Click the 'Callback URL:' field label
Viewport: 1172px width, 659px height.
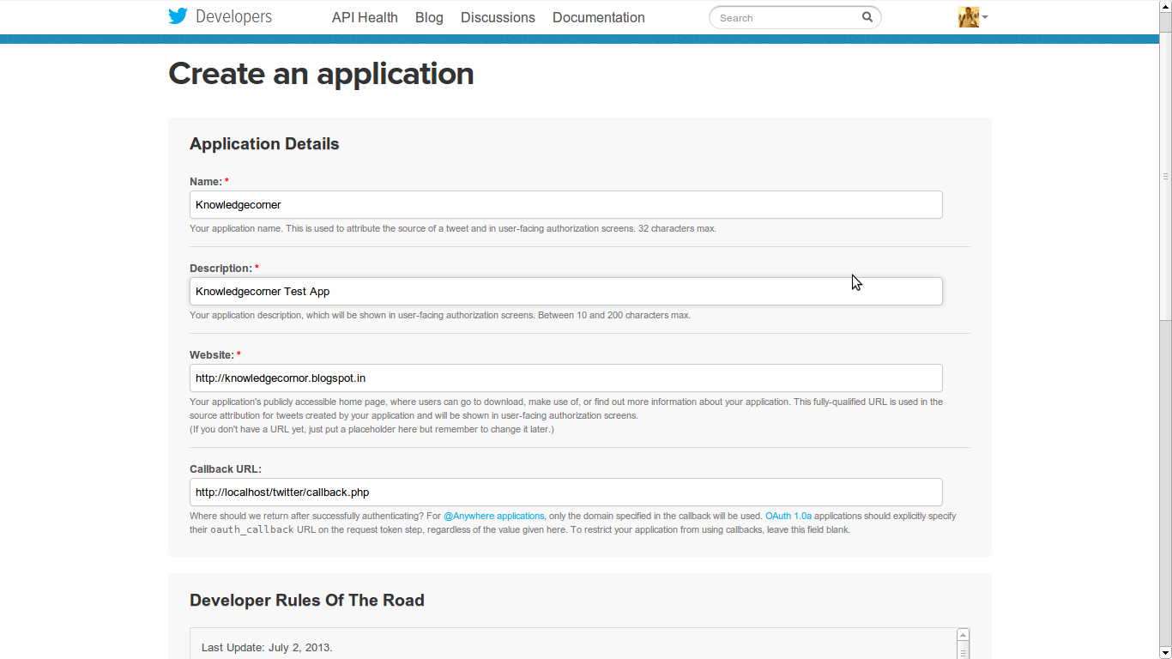(x=226, y=469)
